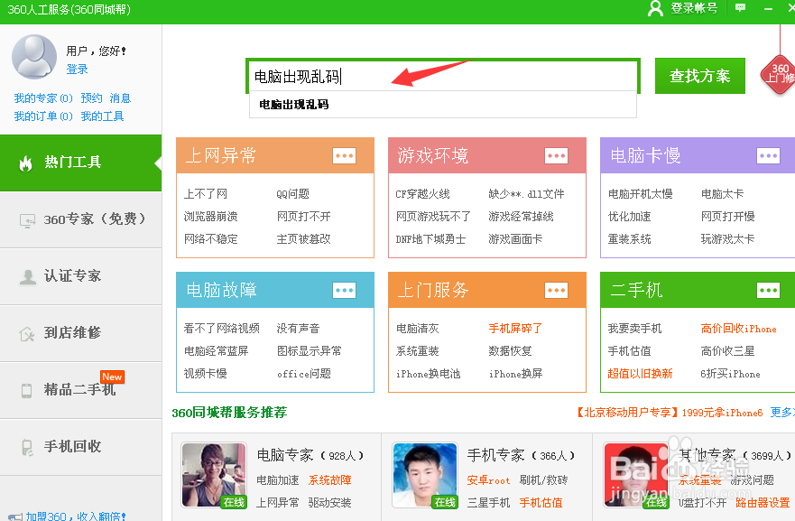Select 没有声音 item
Viewport: 795px width, 521px height.
298,329
